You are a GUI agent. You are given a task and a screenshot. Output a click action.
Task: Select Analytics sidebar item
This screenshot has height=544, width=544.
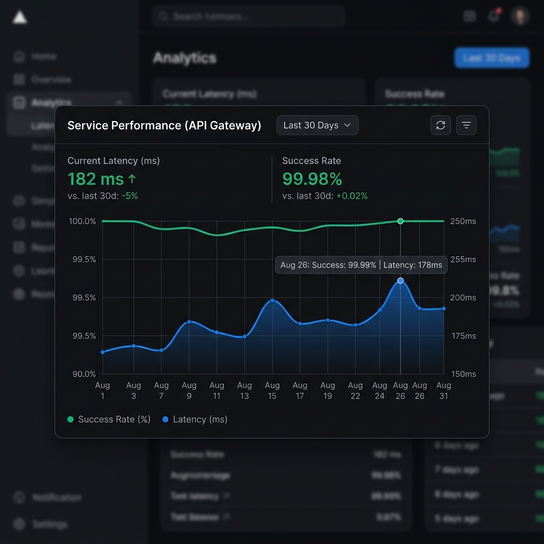(x=69, y=103)
